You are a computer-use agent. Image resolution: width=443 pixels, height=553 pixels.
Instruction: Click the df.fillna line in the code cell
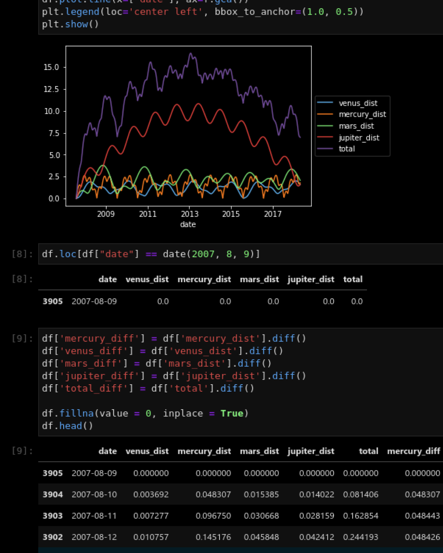coord(145,413)
